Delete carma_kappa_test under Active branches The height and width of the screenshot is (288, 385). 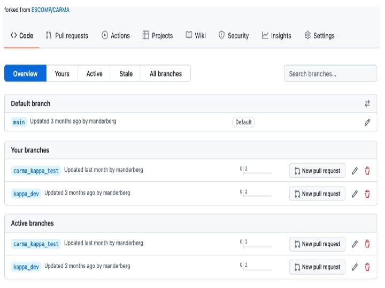pyautogui.click(x=367, y=244)
